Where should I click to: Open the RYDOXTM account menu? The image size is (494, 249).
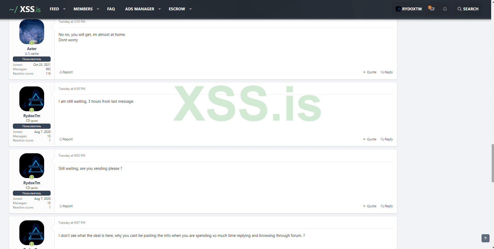point(409,9)
